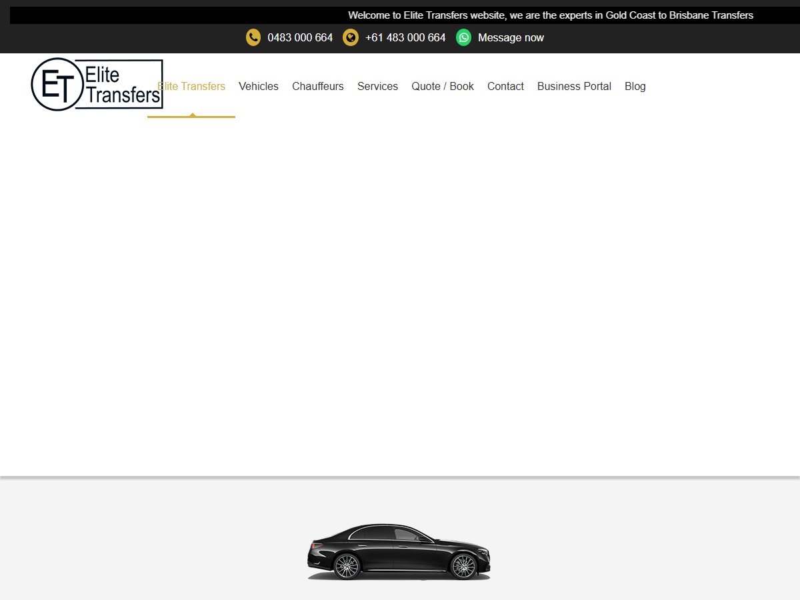Click the gold globe international call icon
The image size is (800, 600).
click(x=351, y=37)
